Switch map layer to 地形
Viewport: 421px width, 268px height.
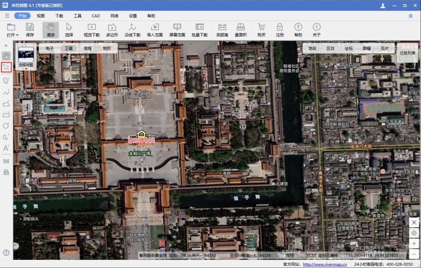107,48
